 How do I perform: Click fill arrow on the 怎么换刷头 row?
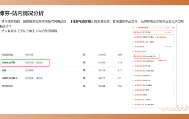point(173,85)
